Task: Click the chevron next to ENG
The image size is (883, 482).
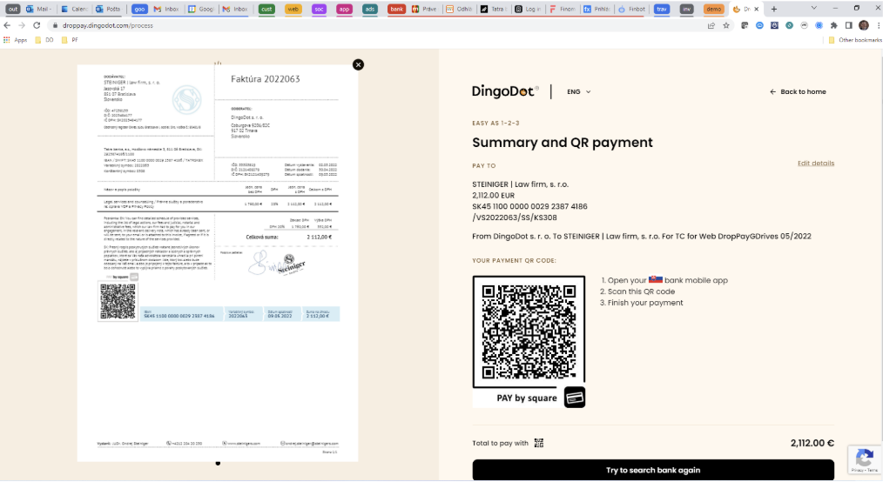Action: coord(589,91)
